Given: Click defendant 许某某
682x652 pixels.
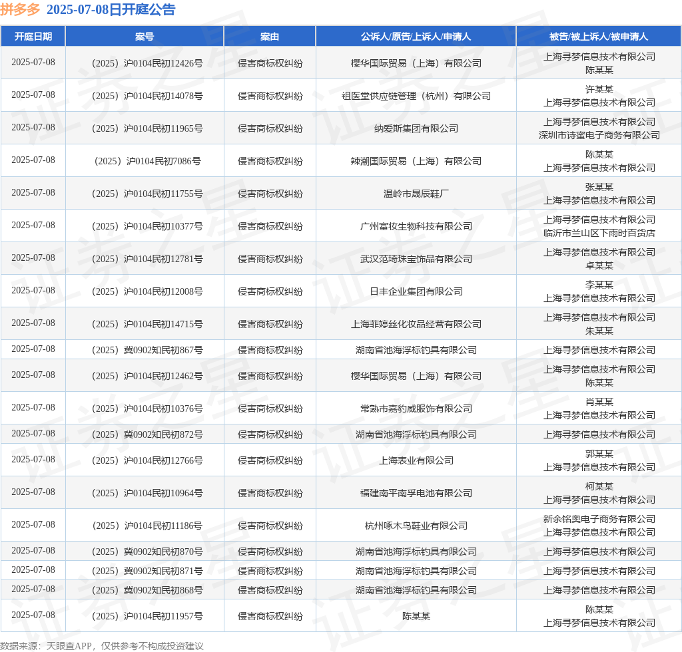Looking at the screenshot, I should click(599, 89).
